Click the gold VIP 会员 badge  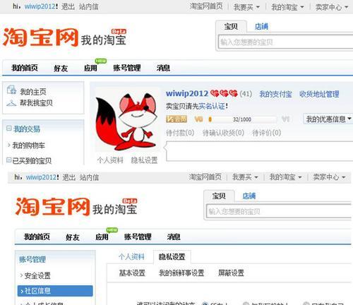pos(176,119)
